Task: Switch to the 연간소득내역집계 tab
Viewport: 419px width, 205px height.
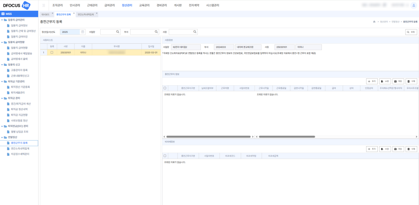Action: (85, 15)
